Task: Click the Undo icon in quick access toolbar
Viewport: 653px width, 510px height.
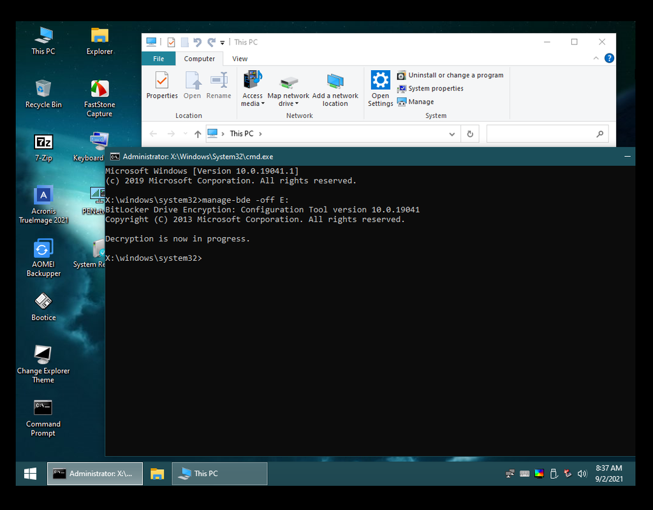Action: (198, 42)
